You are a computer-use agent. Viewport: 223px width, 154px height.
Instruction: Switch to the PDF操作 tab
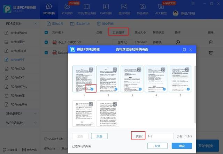67,9
